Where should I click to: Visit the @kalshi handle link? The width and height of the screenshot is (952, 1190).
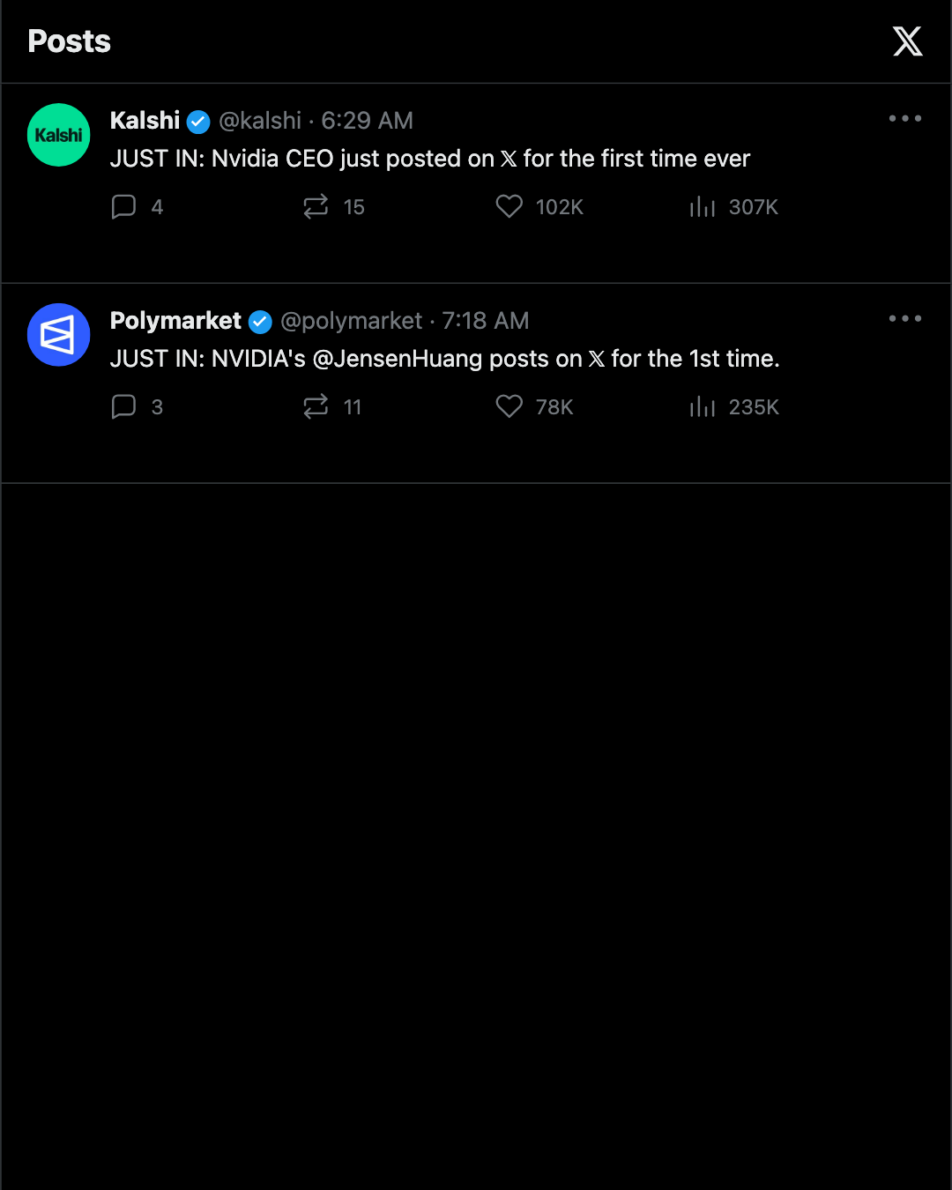(x=260, y=121)
